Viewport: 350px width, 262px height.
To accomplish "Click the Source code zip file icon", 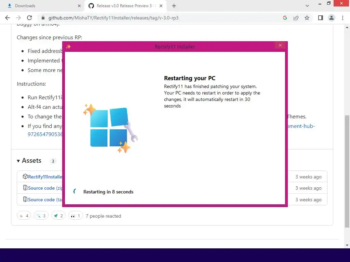I will click(25, 188).
